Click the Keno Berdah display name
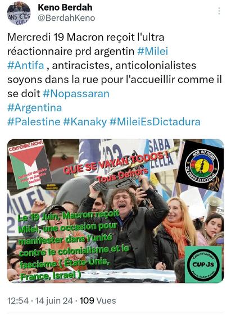The height and width of the screenshot is (315, 231). pyautogui.click(x=65, y=7)
